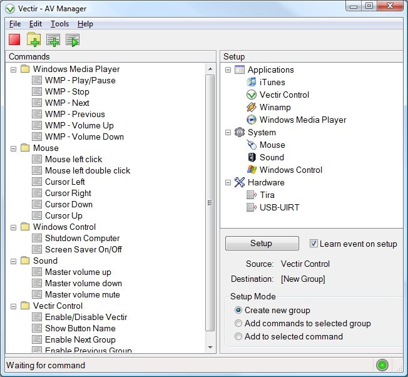Collapse the Windows Media Player command group
This screenshot has height=377, width=408.
click(13, 70)
